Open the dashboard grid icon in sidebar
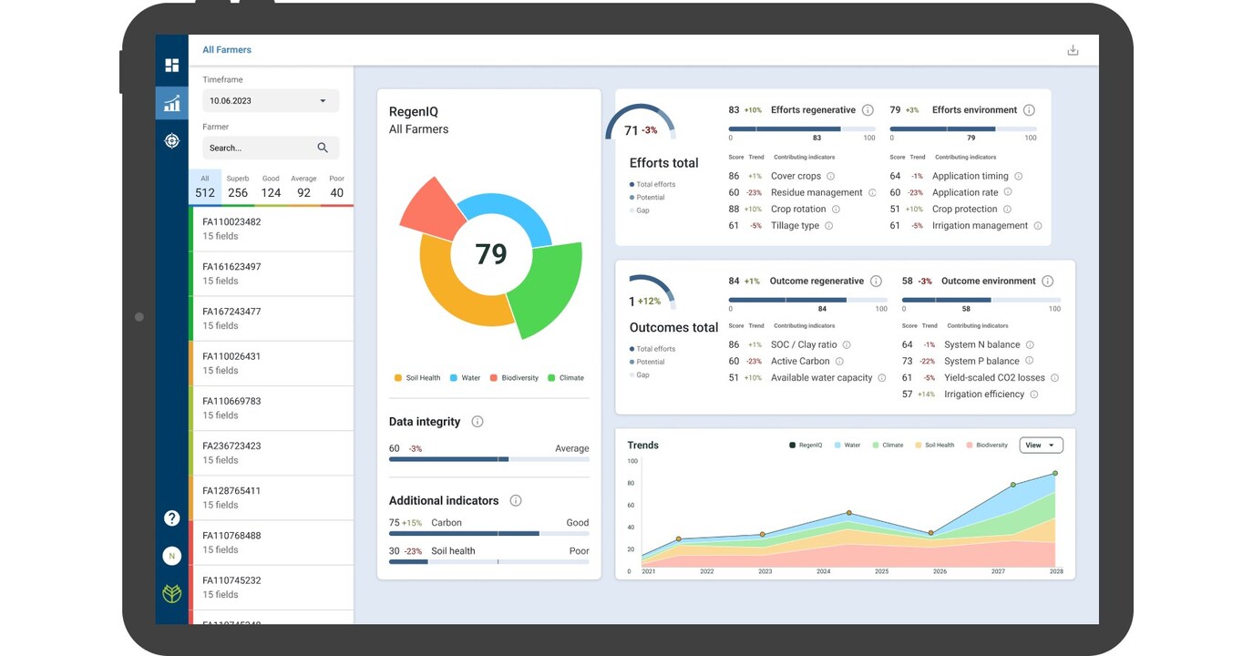 coord(171,66)
